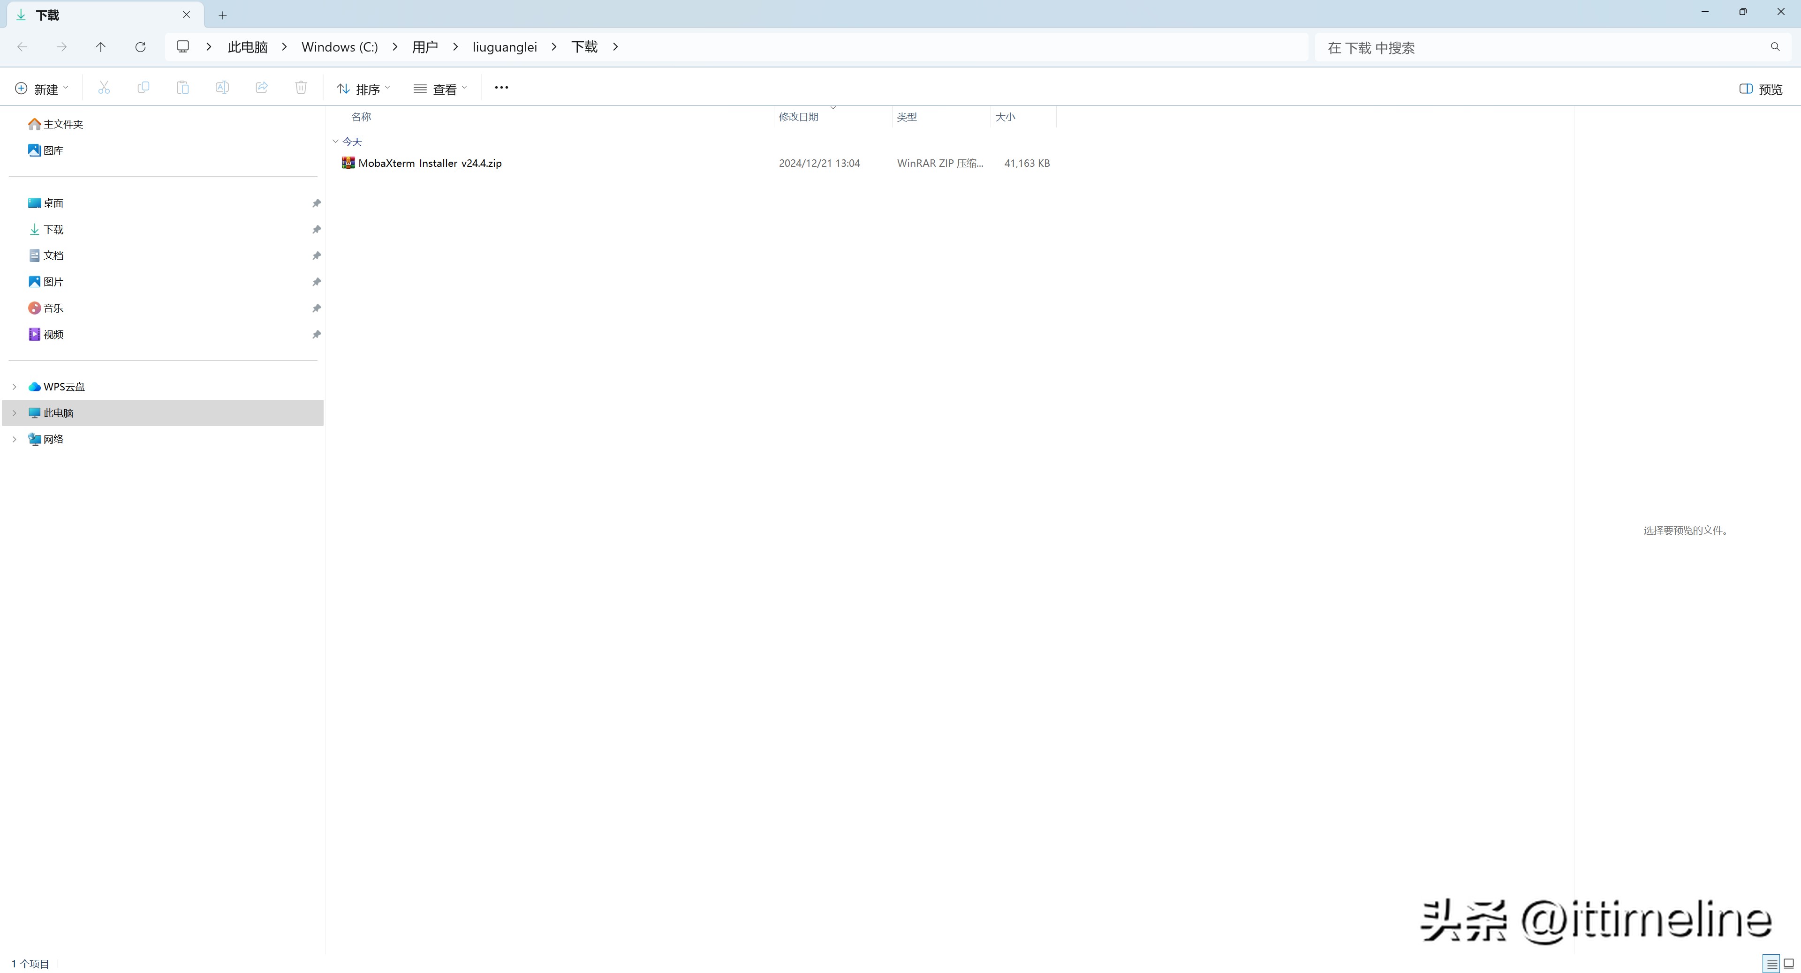Select MobaXterm_Installer_v24.4.zip file
Image resolution: width=1801 pixels, height=973 pixels.
[429, 164]
